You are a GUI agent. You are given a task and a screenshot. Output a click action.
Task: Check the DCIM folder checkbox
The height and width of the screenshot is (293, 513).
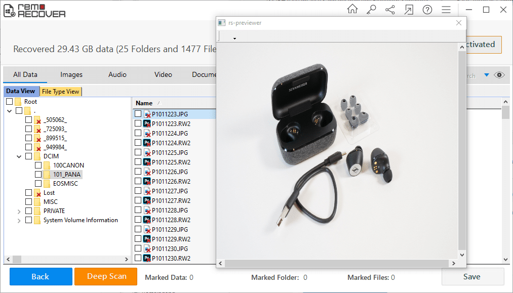29,156
